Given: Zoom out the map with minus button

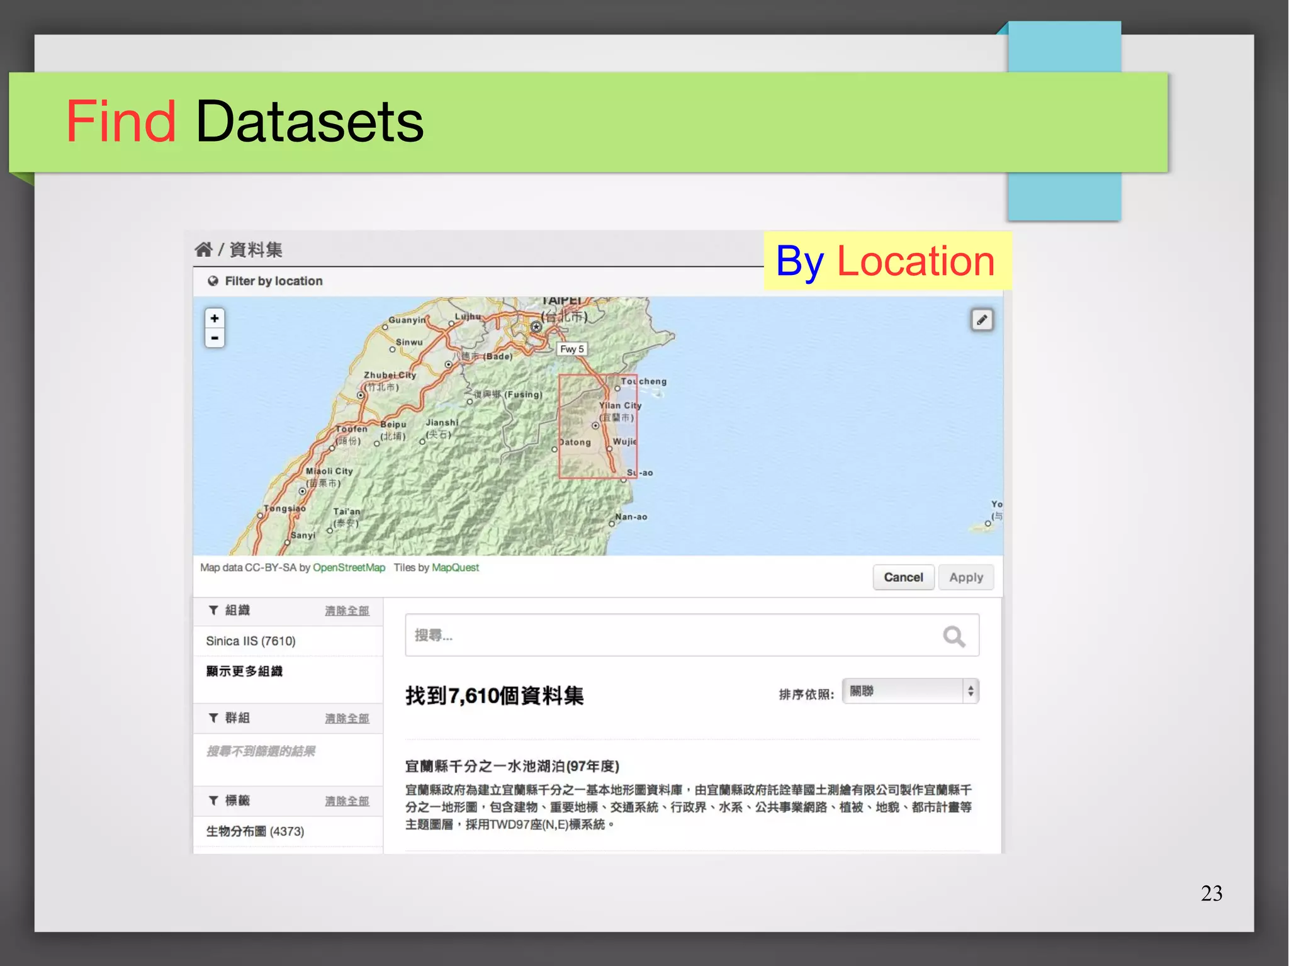Looking at the screenshot, I should pyautogui.click(x=215, y=338).
